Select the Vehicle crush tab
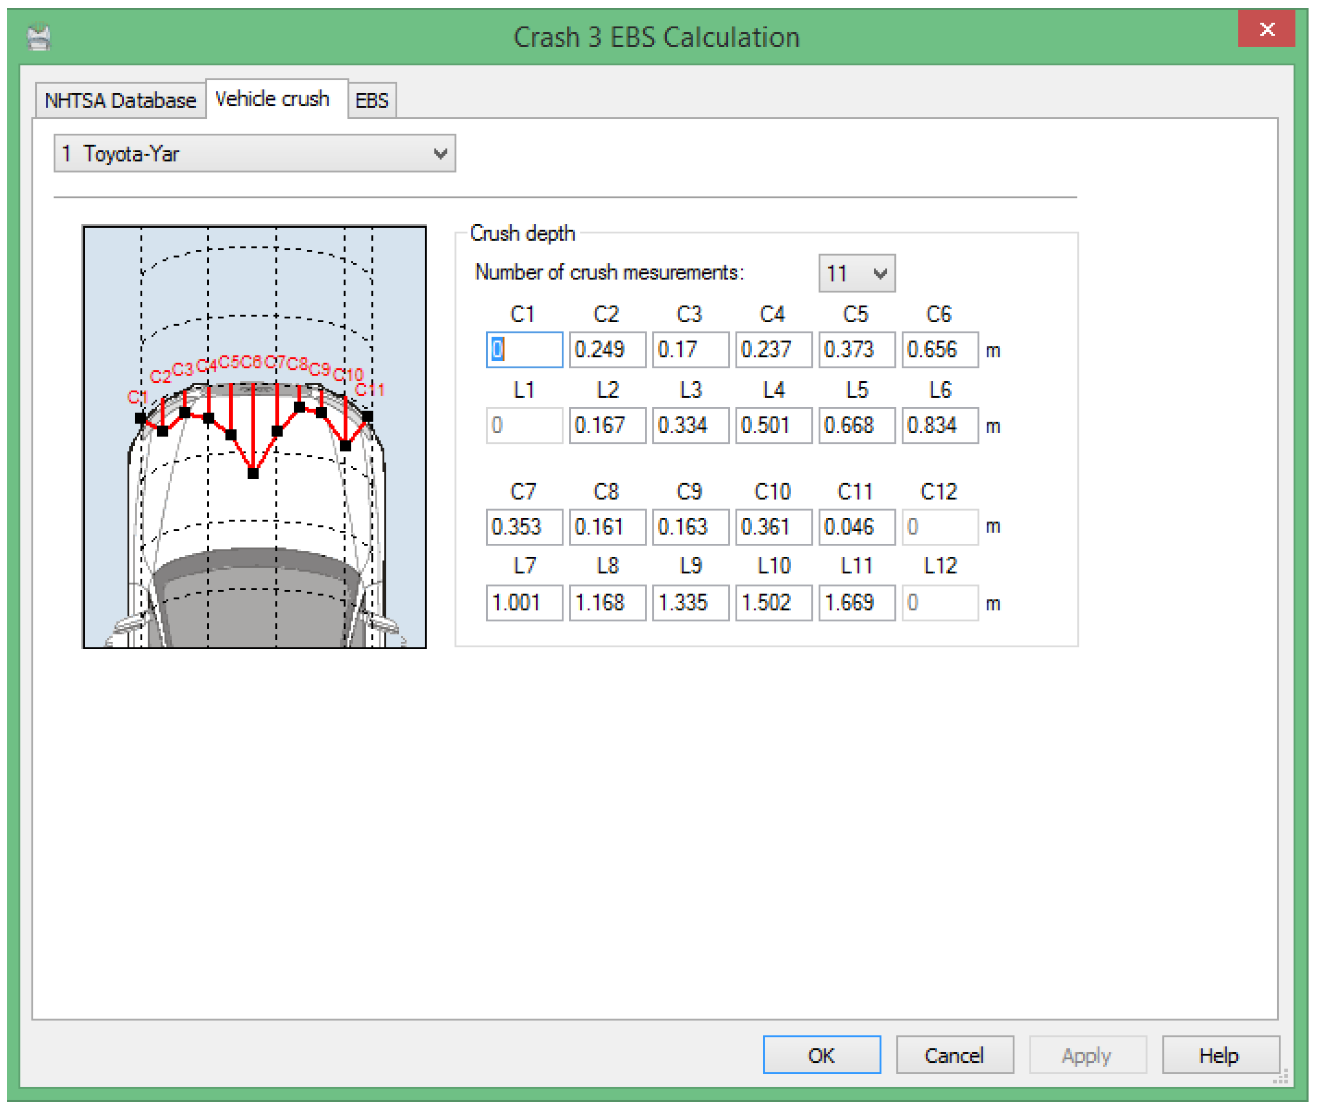1317x1112 pixels. tap(272, 99)
